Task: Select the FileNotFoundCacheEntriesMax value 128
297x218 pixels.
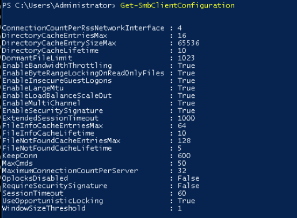Action: (x=184, y=141)
